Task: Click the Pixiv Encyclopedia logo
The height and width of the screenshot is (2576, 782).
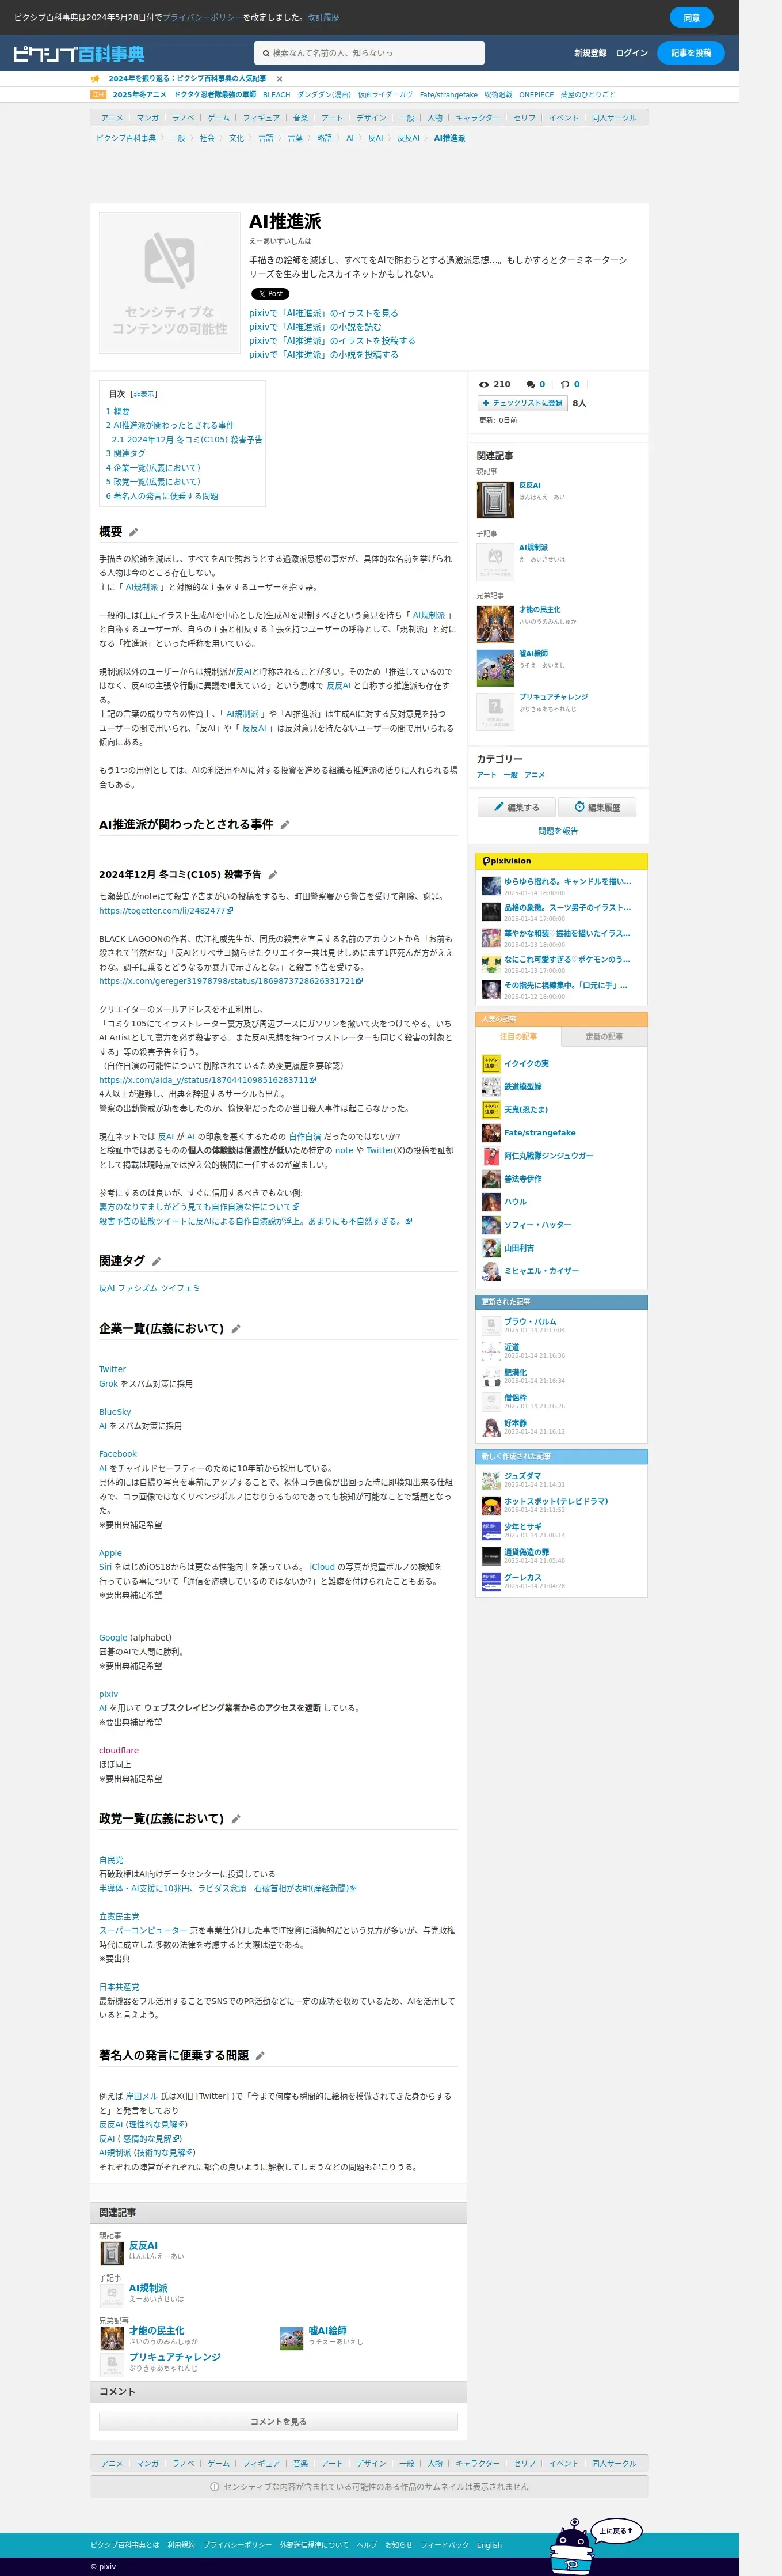Action: pyautogui.click(x=79, y=54)
